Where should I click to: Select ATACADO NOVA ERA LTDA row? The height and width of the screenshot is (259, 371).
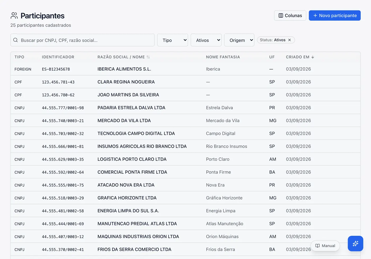(x=185, y=185)
